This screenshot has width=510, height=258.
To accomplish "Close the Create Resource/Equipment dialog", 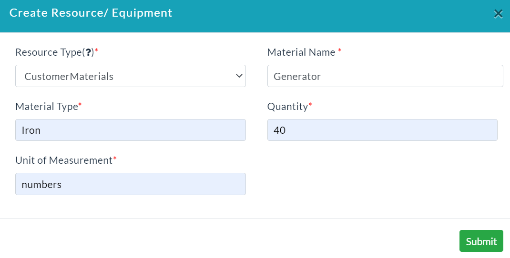I will pos(498,14).
